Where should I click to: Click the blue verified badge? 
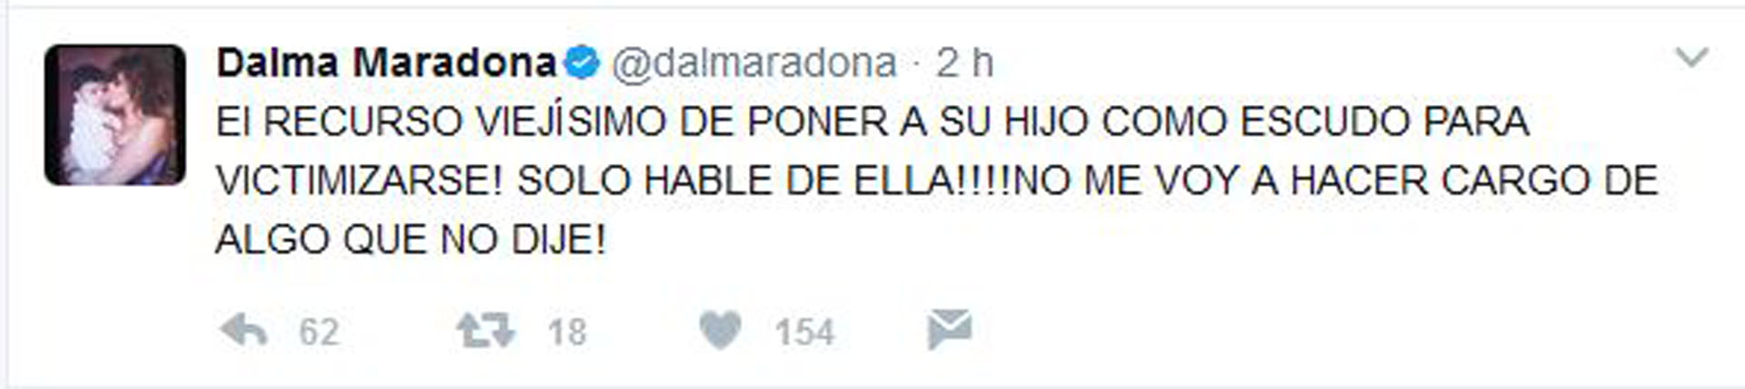pos(582,63)
